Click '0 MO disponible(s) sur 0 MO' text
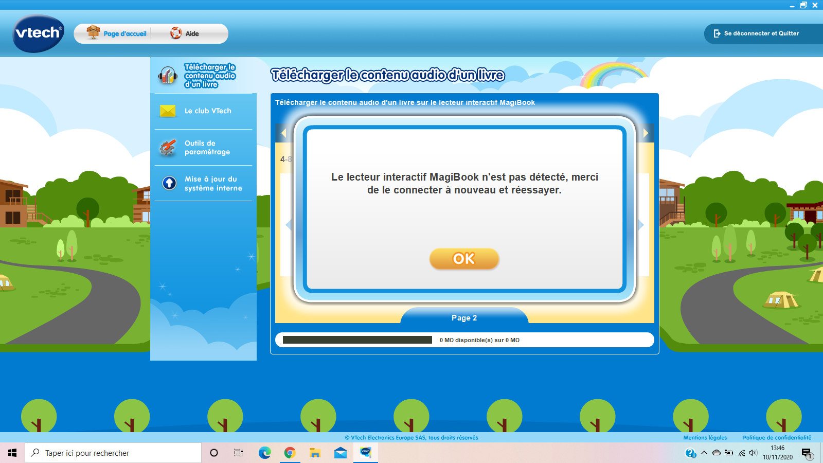The image size is (823, 463). point(479,340)
